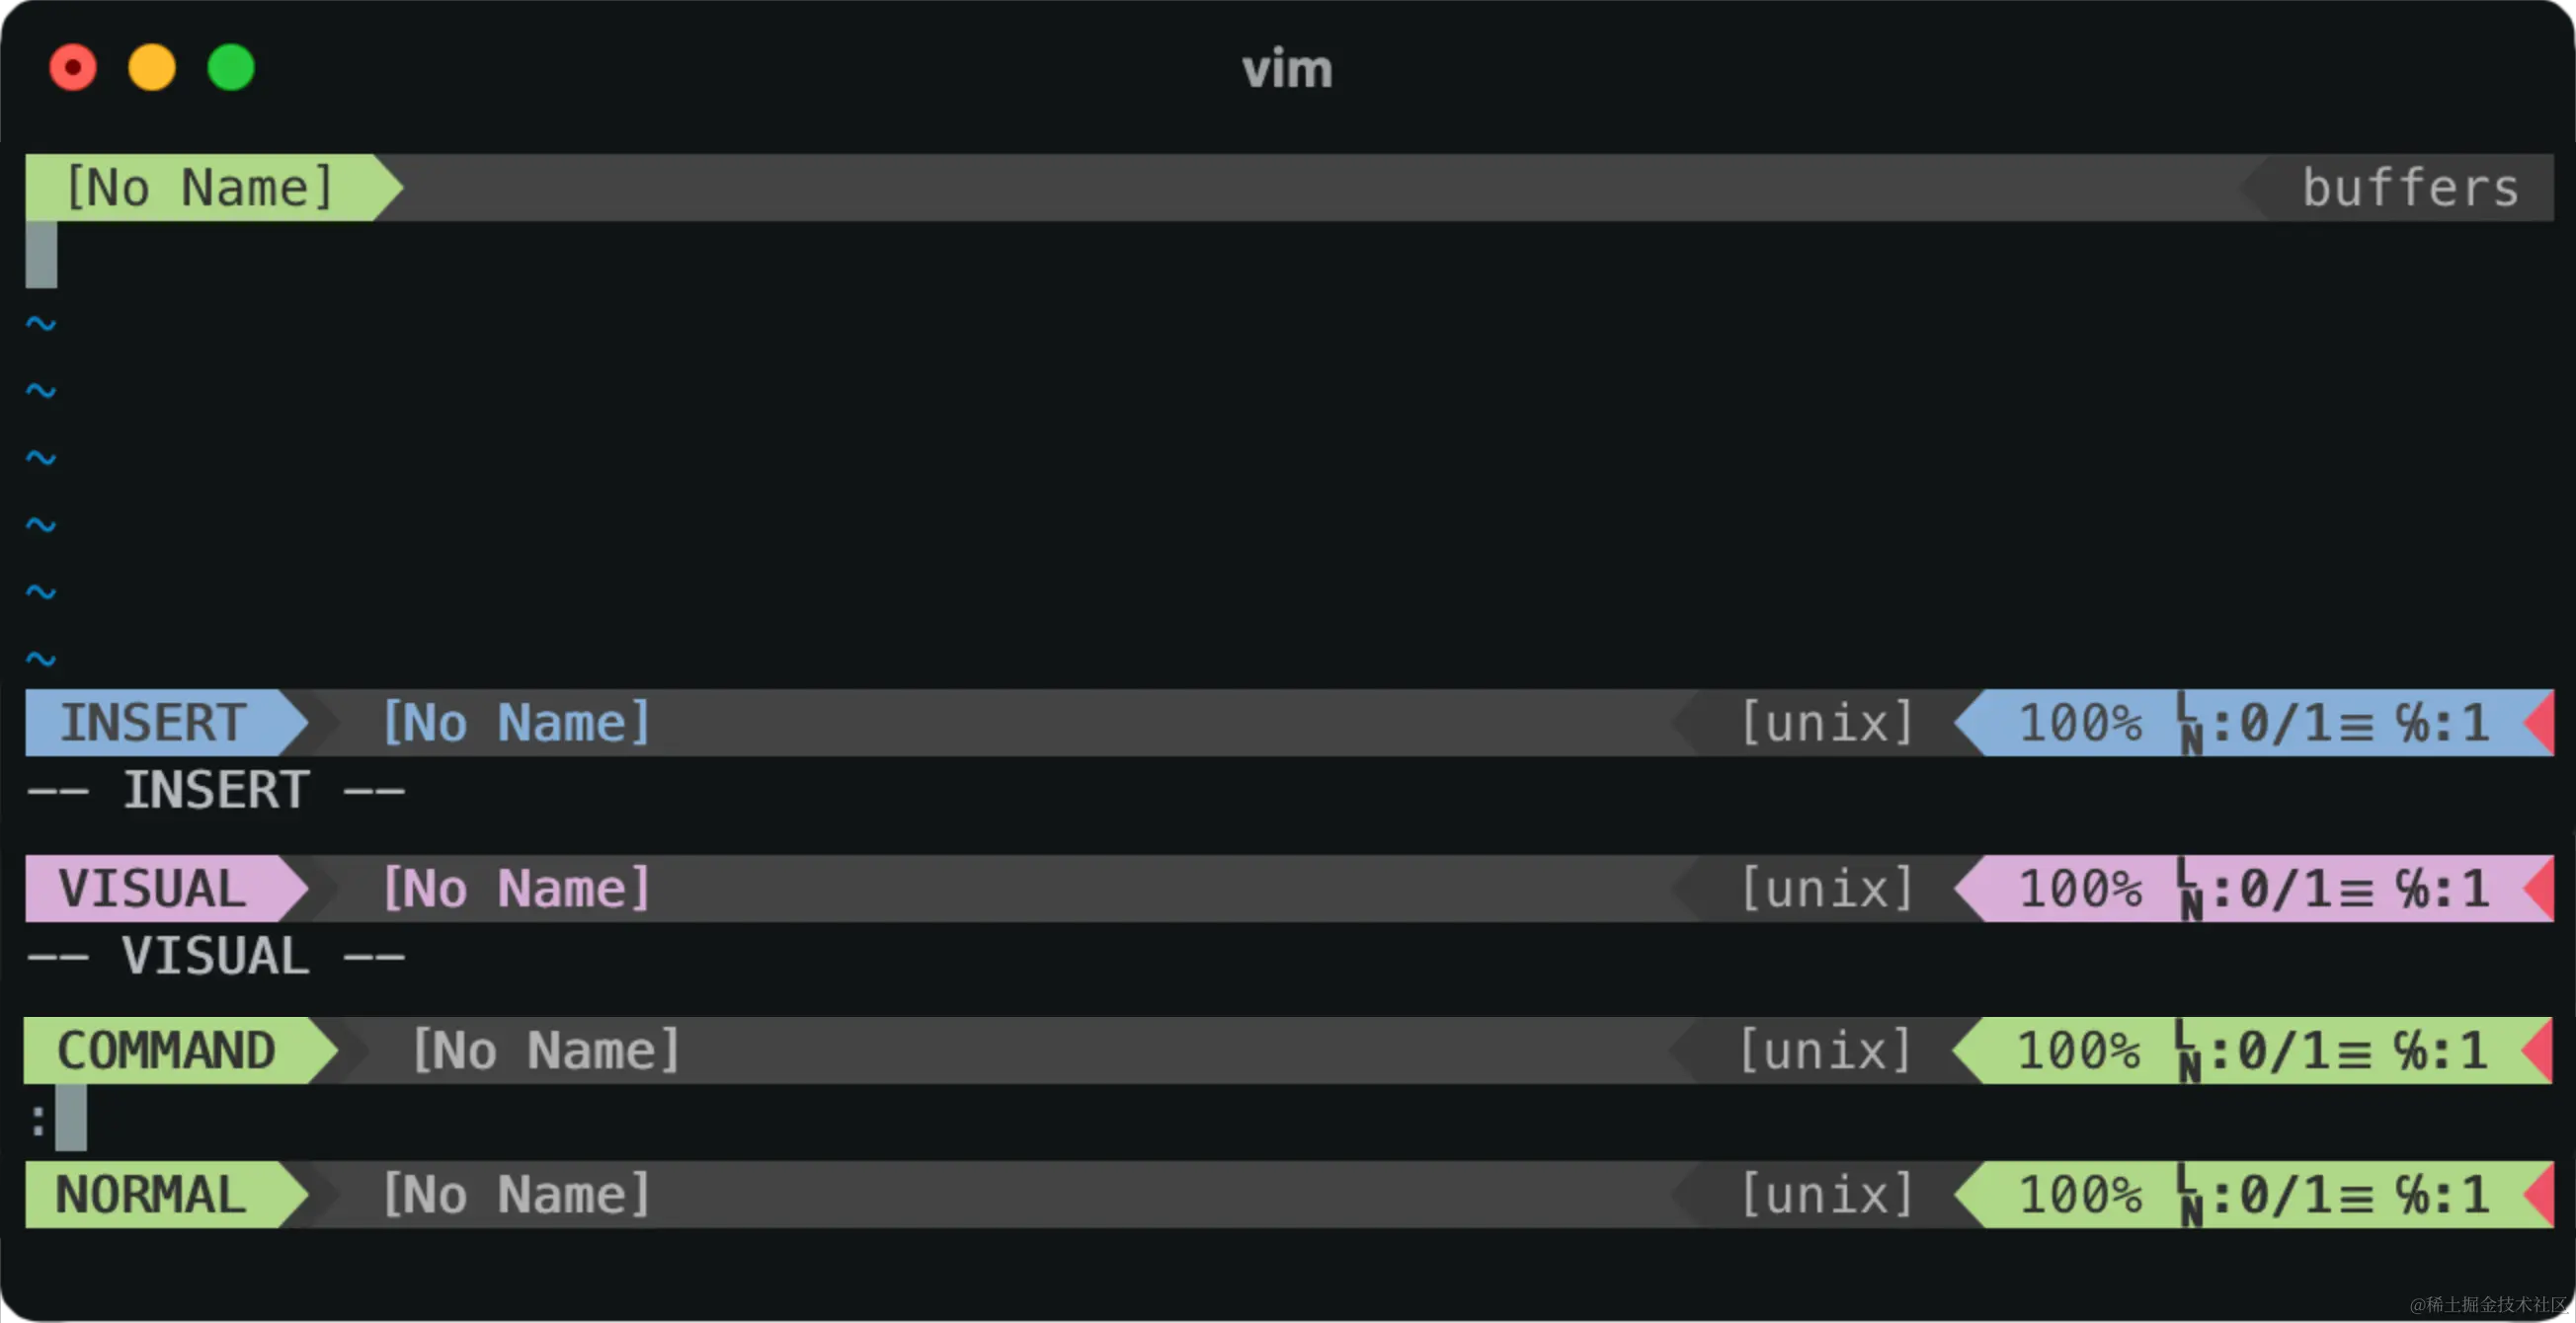Click the [unix] file format in NORMAL statusline
This screenshot has height=1323, width=2576.
click(x=1828, y=1195)
